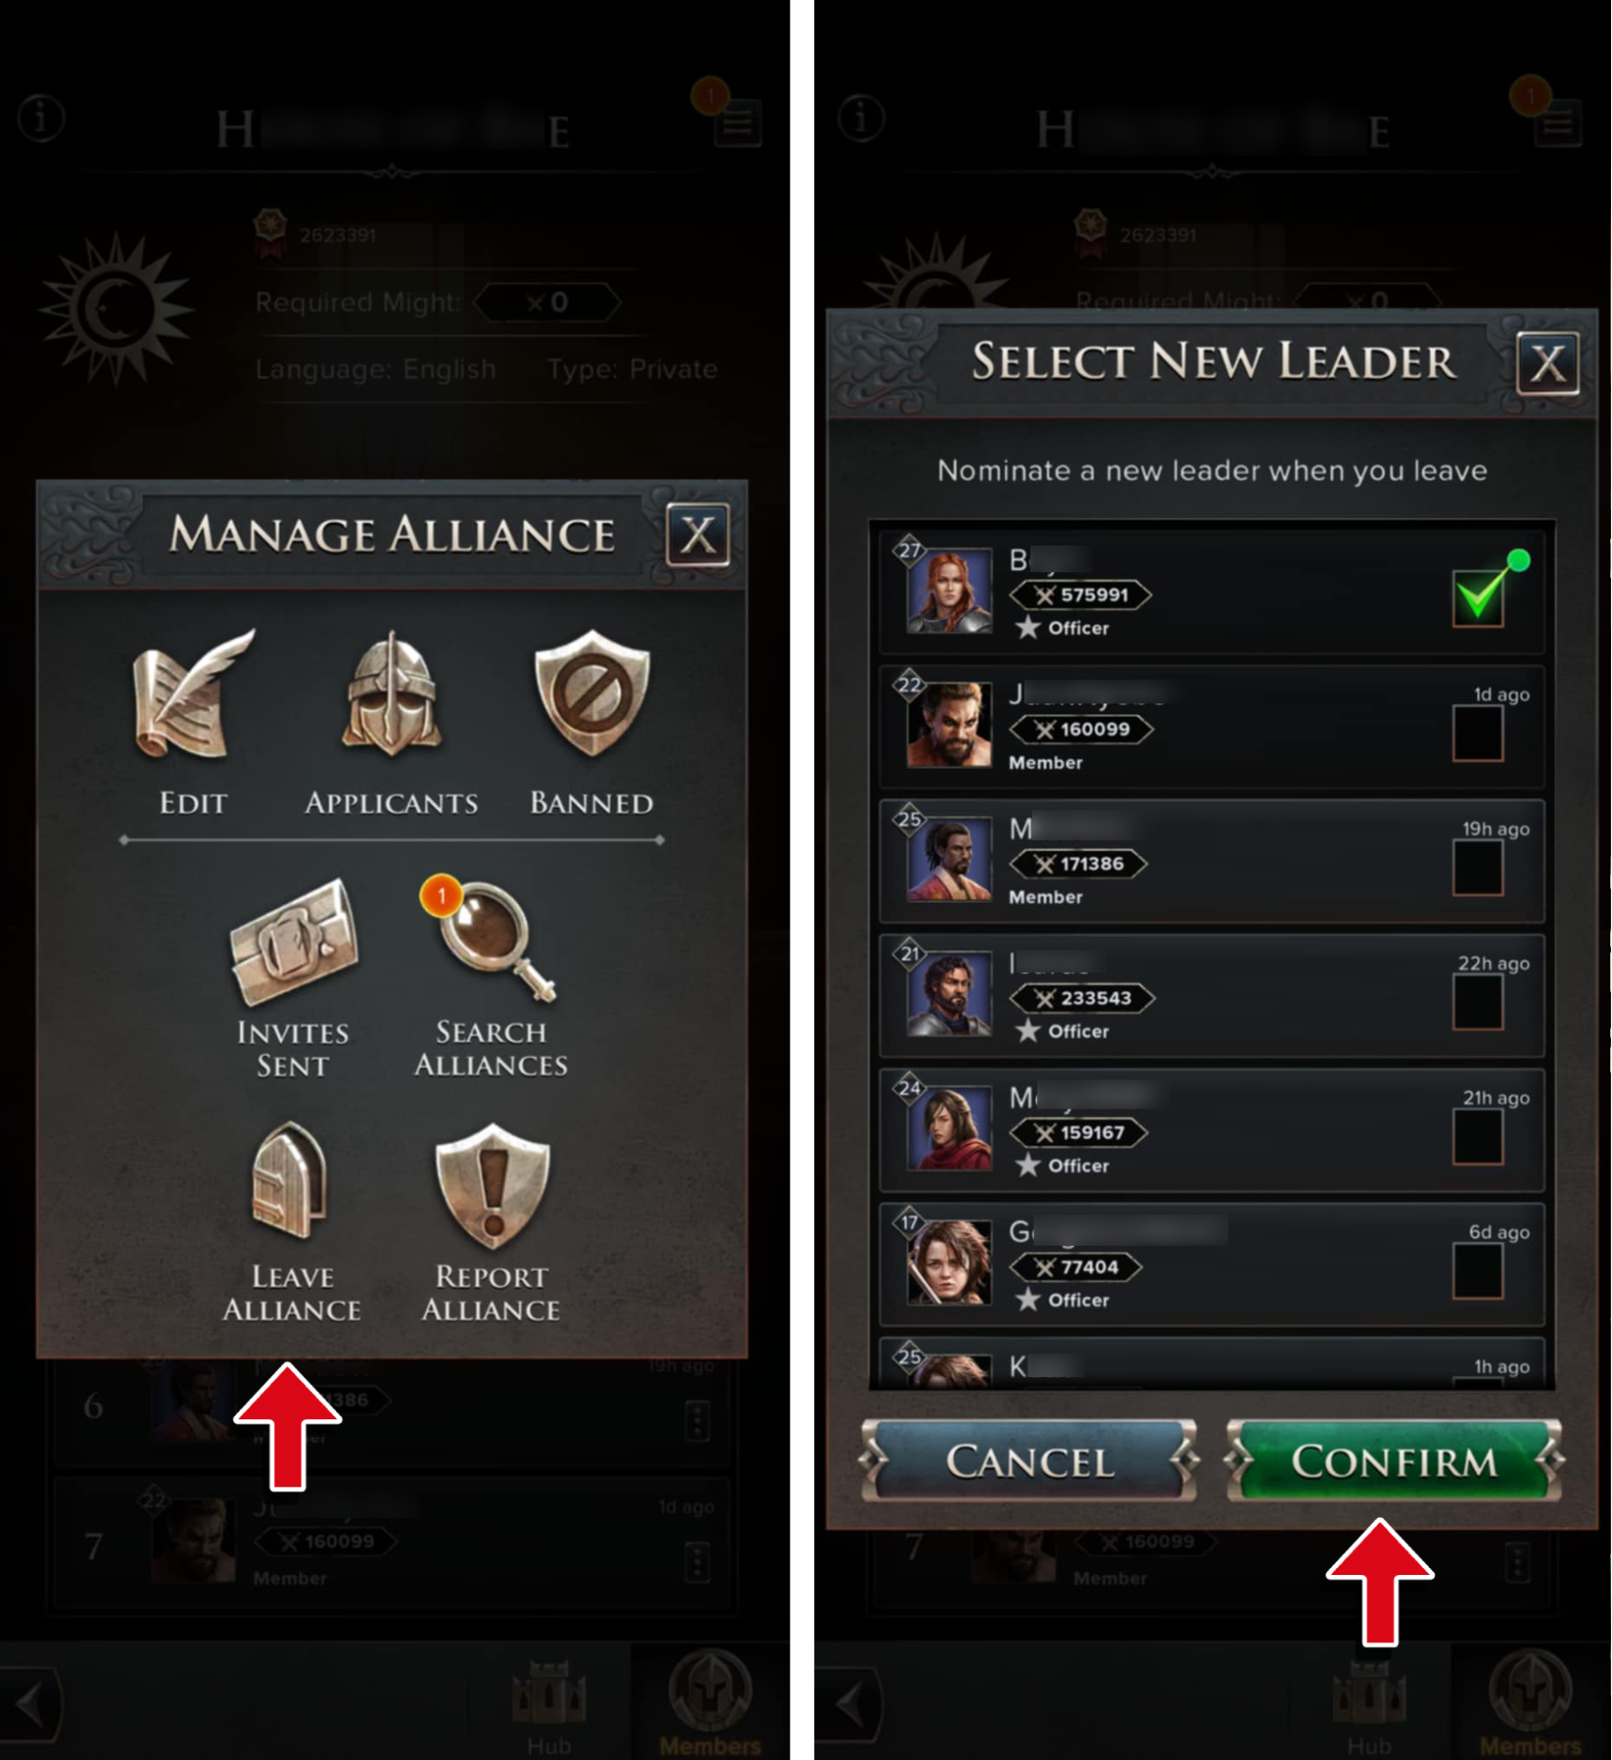Check the box for officer with 77404

(x=1477, y=1270)
